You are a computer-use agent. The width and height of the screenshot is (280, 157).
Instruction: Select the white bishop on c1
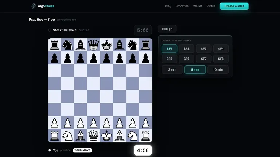pyautogui.click(x=80, y=136)
